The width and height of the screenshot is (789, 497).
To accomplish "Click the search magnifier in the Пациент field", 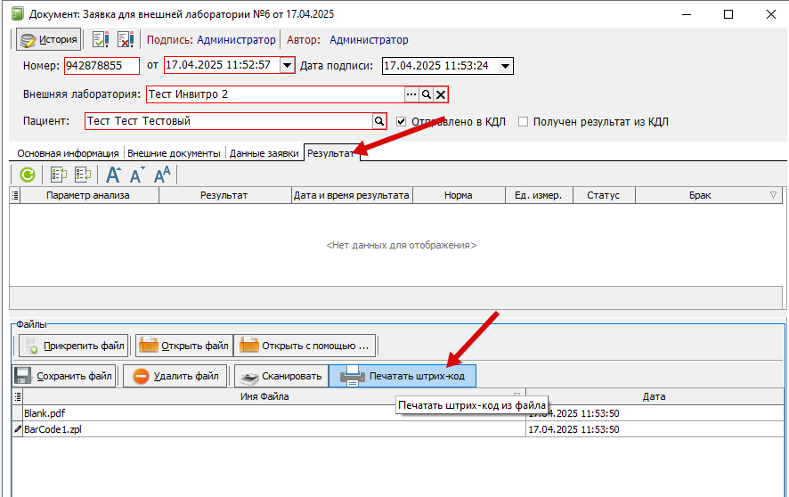I will point(379,121).
